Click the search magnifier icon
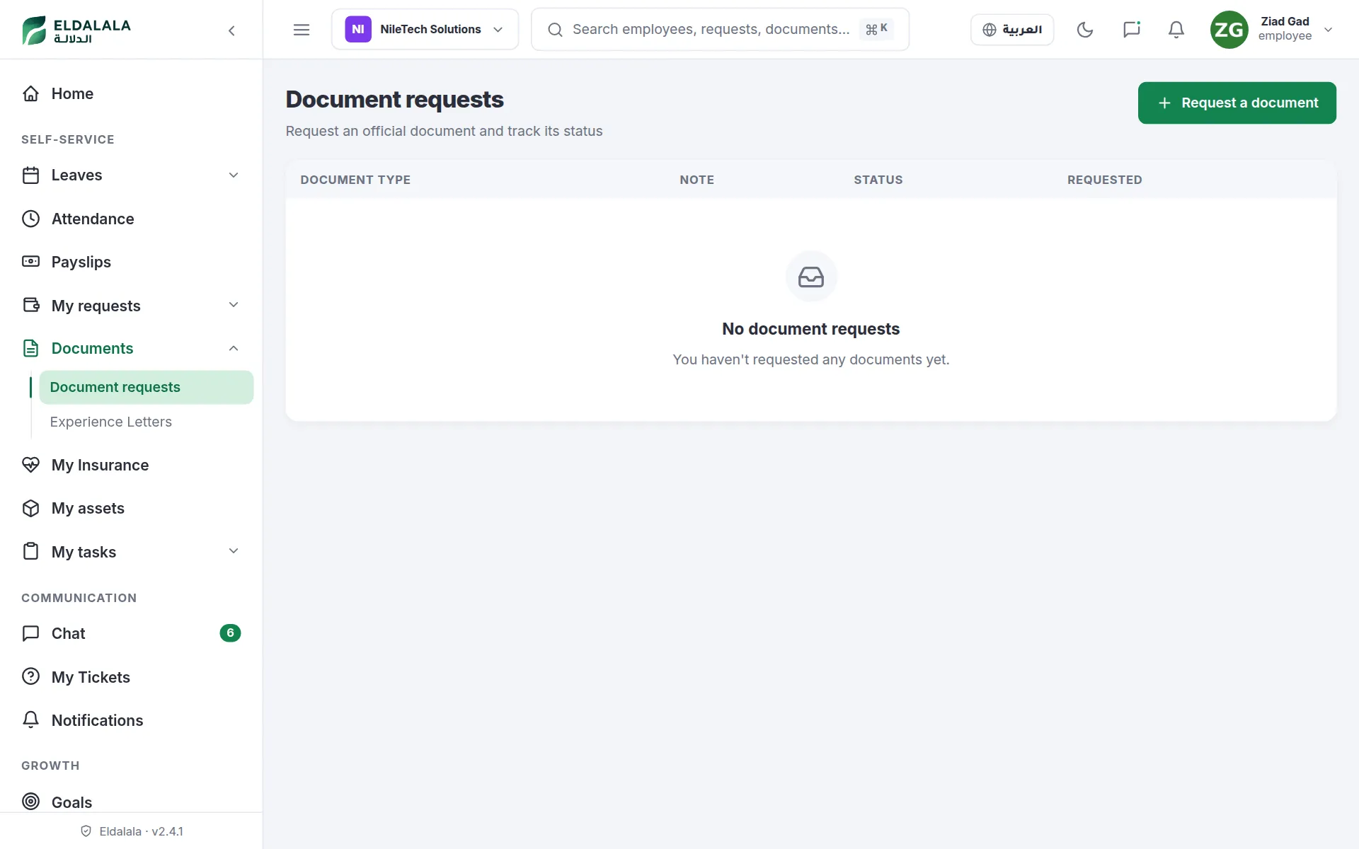Viewport: 1359px width, 849px height. (555, 30)
